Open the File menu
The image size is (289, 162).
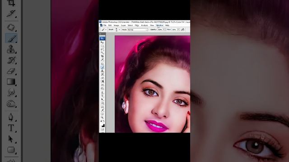(105, 25)
